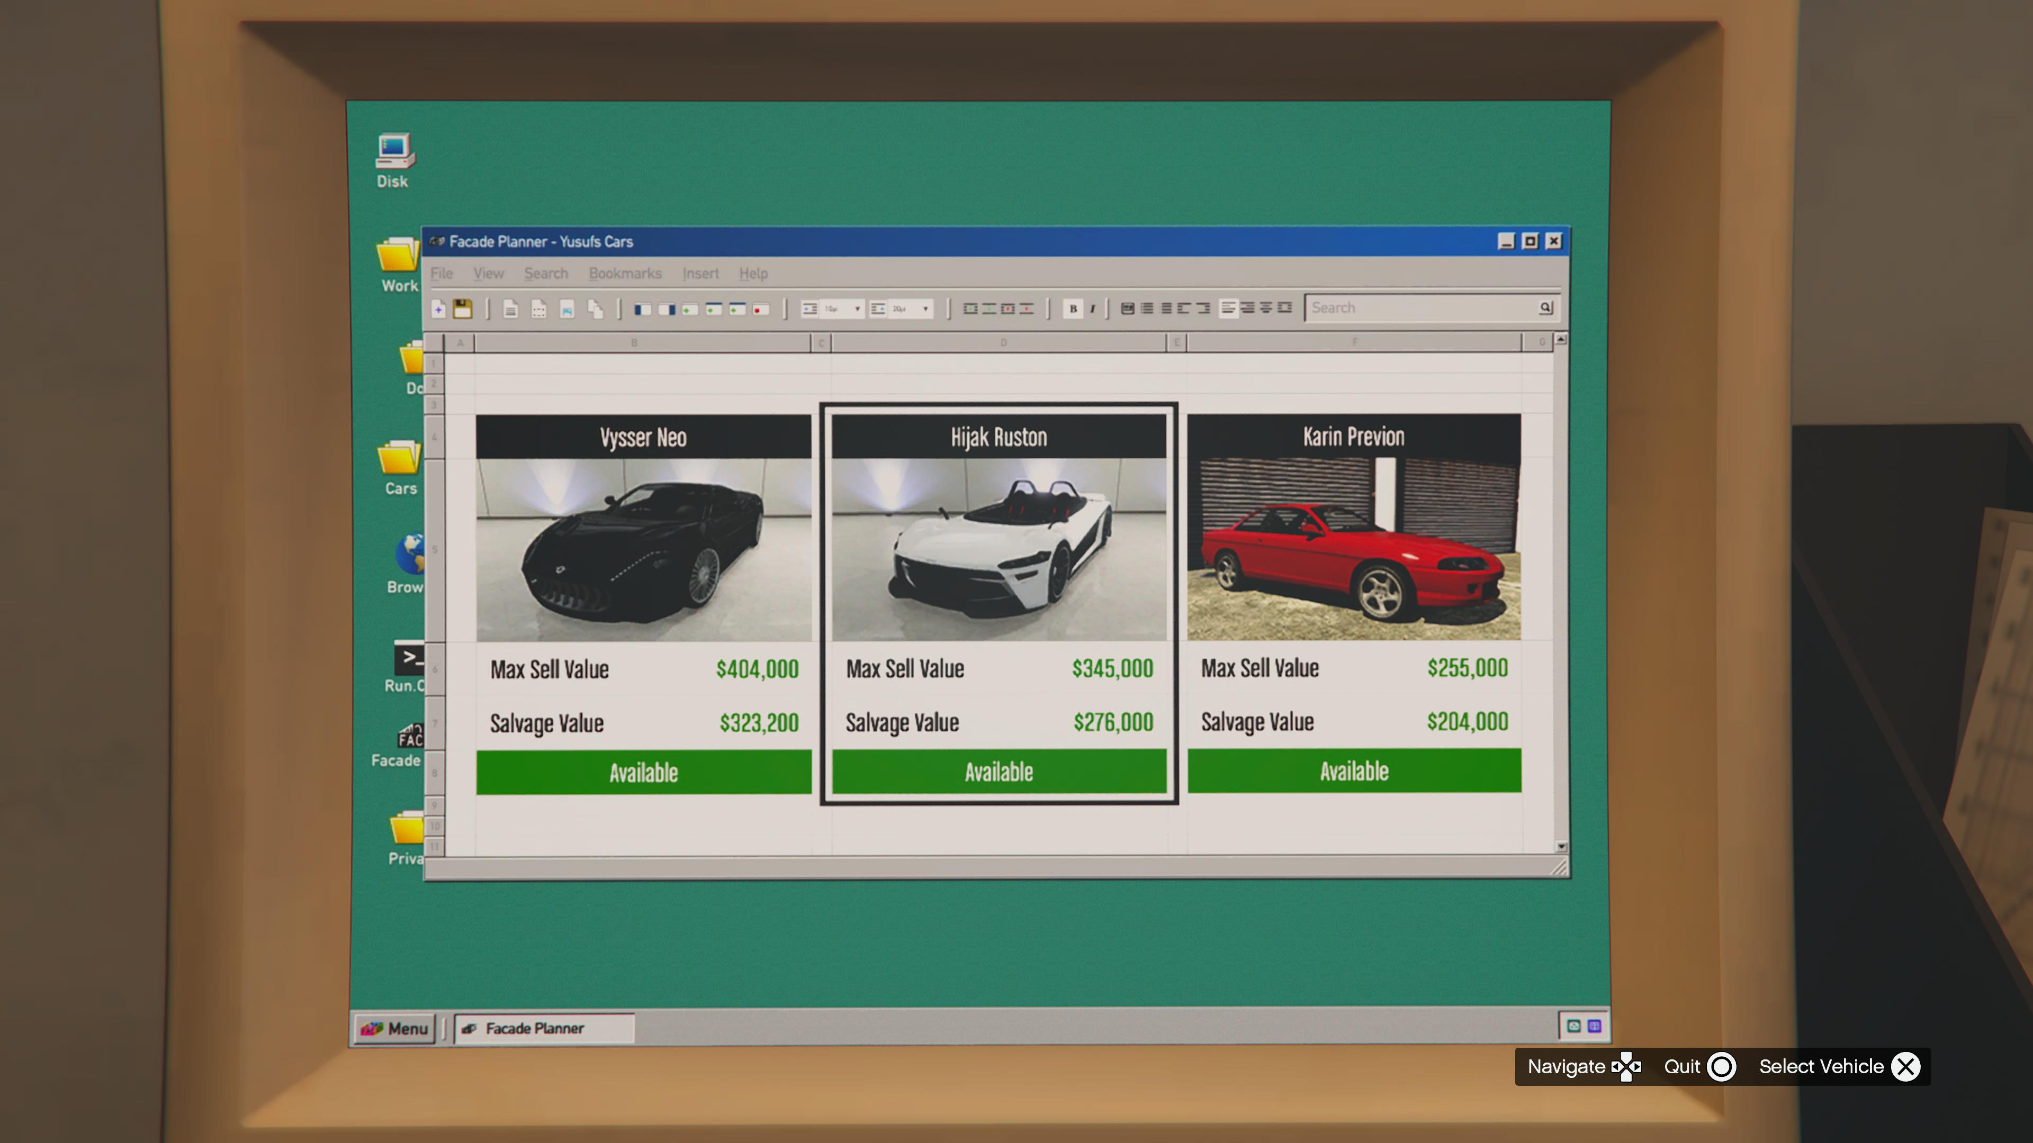Toggle Bold formatting button

[x=1073, y=309]
